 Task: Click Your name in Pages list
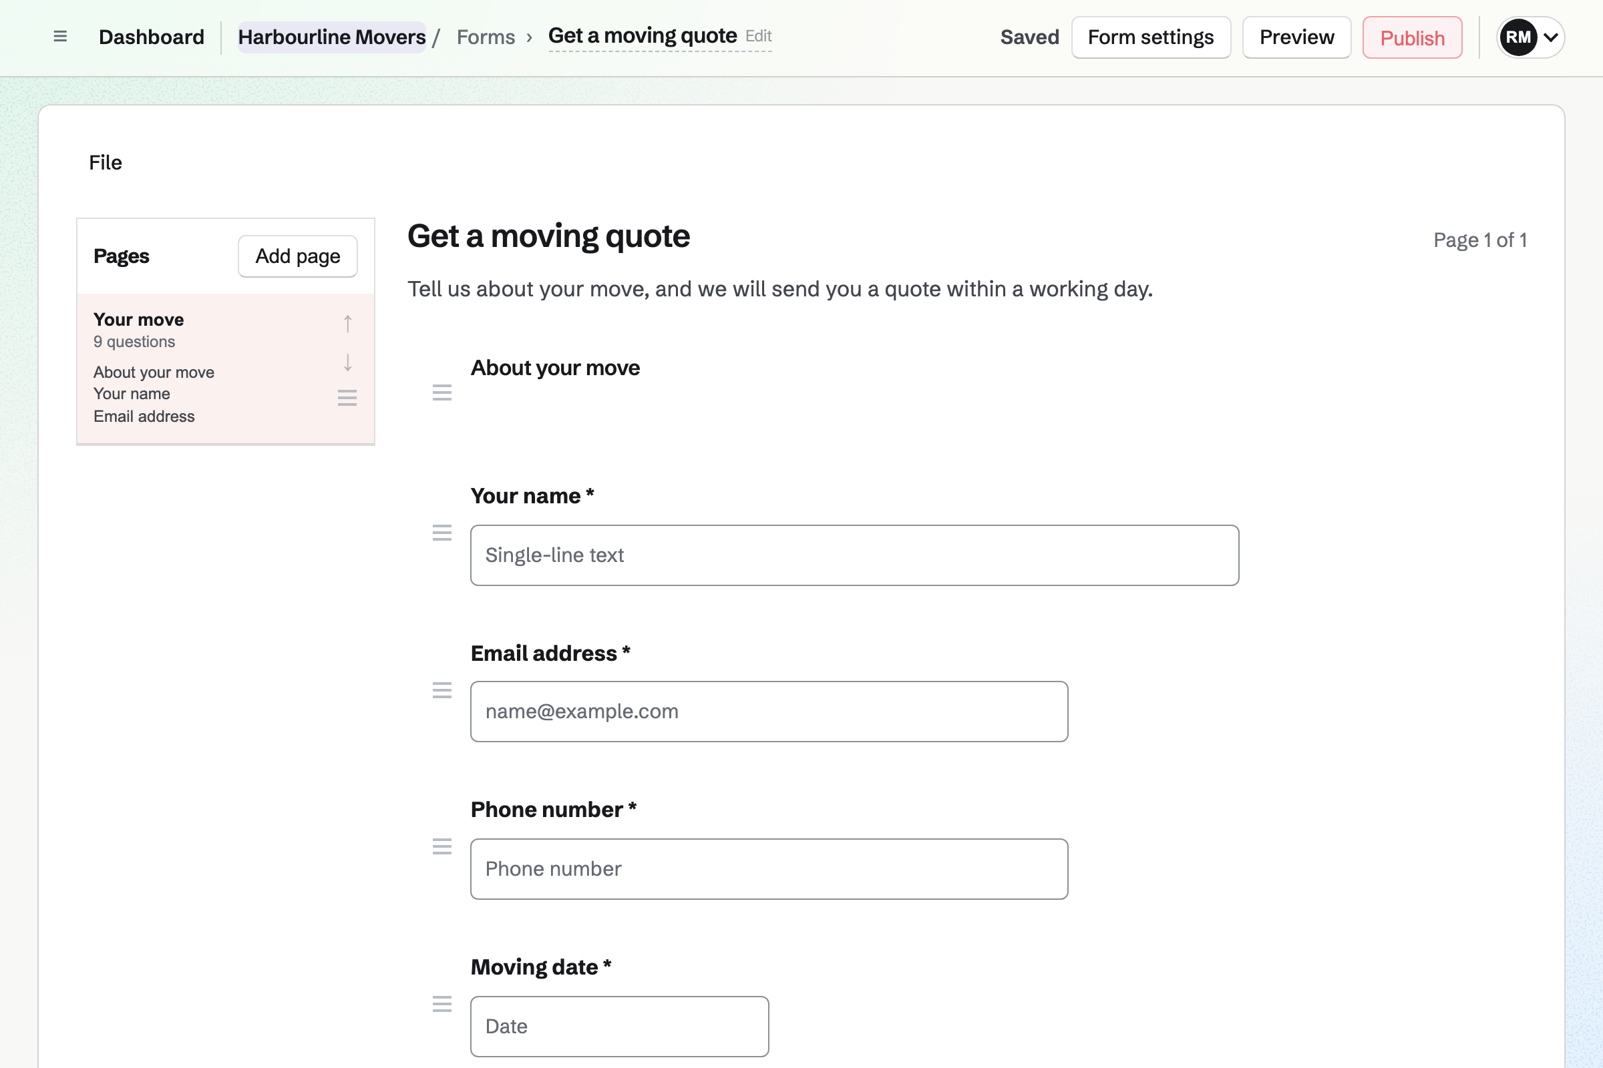132,394
